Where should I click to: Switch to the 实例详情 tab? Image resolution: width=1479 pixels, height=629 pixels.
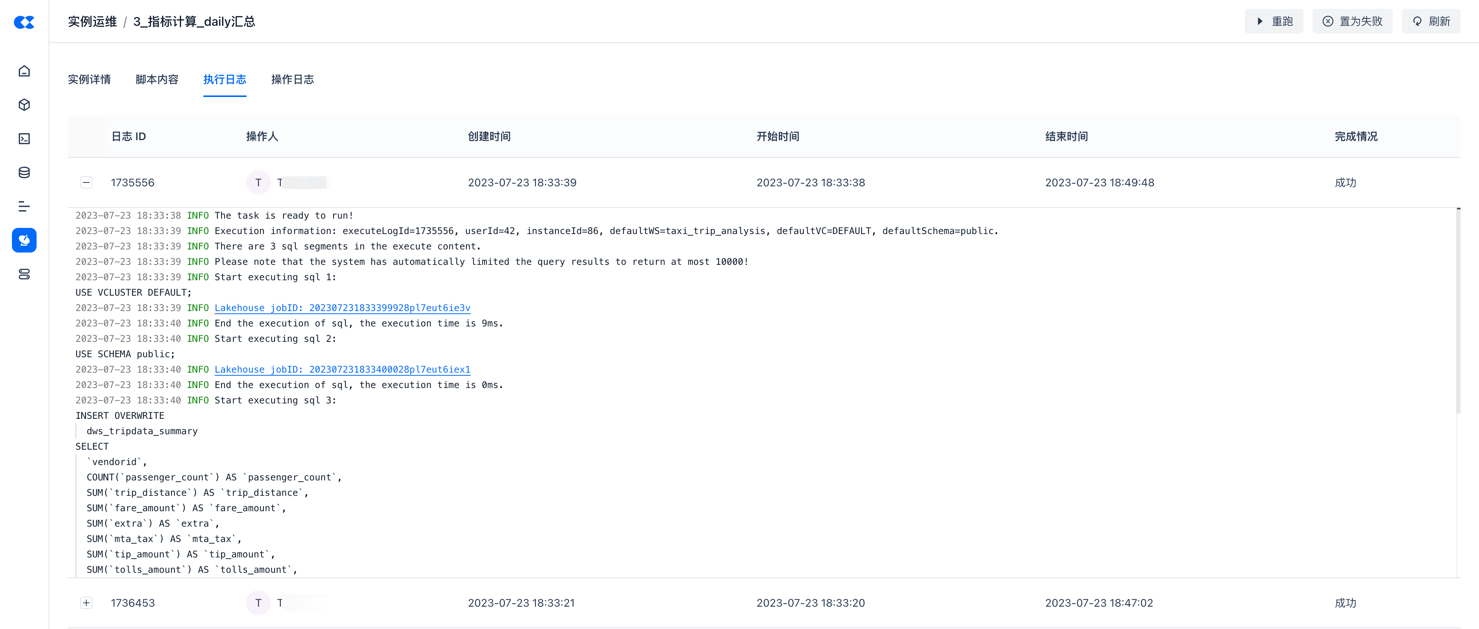[89, 79]
